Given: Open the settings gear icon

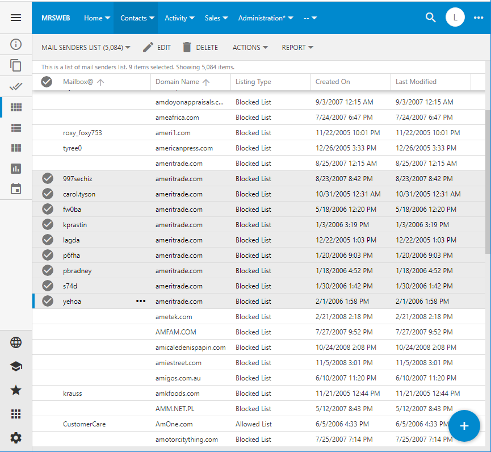Looking at the screenshot, I should [16, 438].
